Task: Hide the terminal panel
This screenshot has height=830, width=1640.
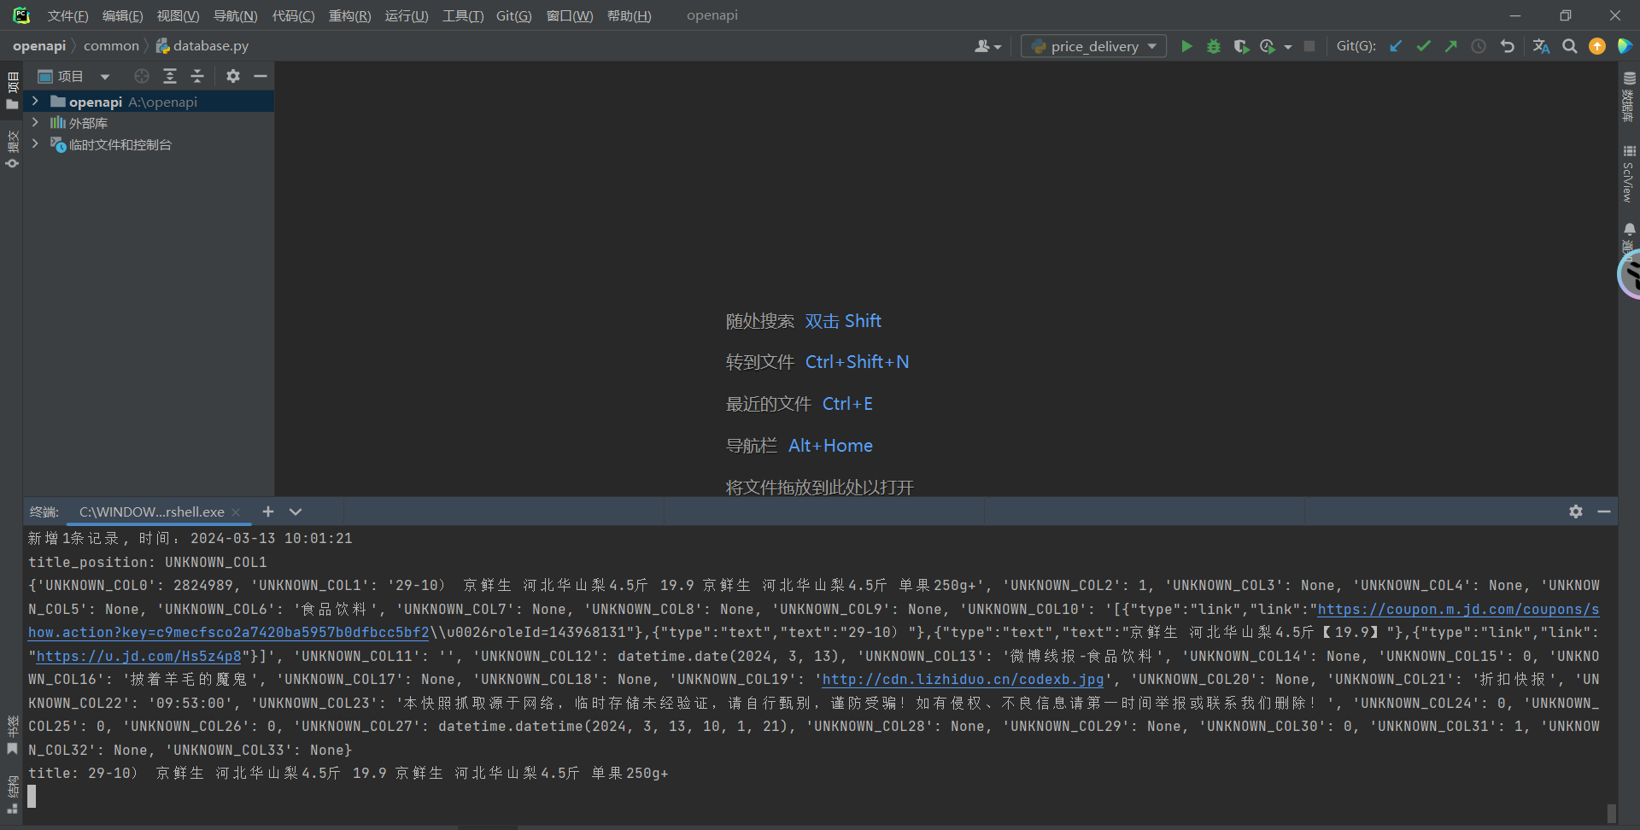Action: coord(1604,511)
